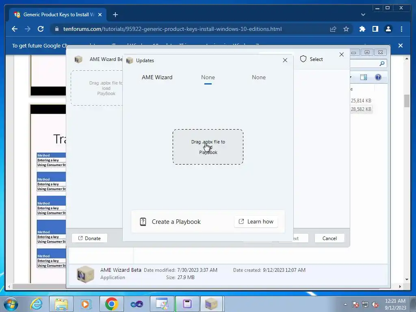Click the AME Wizard Beta title icon
416x312 pixels.
(78, 59)
